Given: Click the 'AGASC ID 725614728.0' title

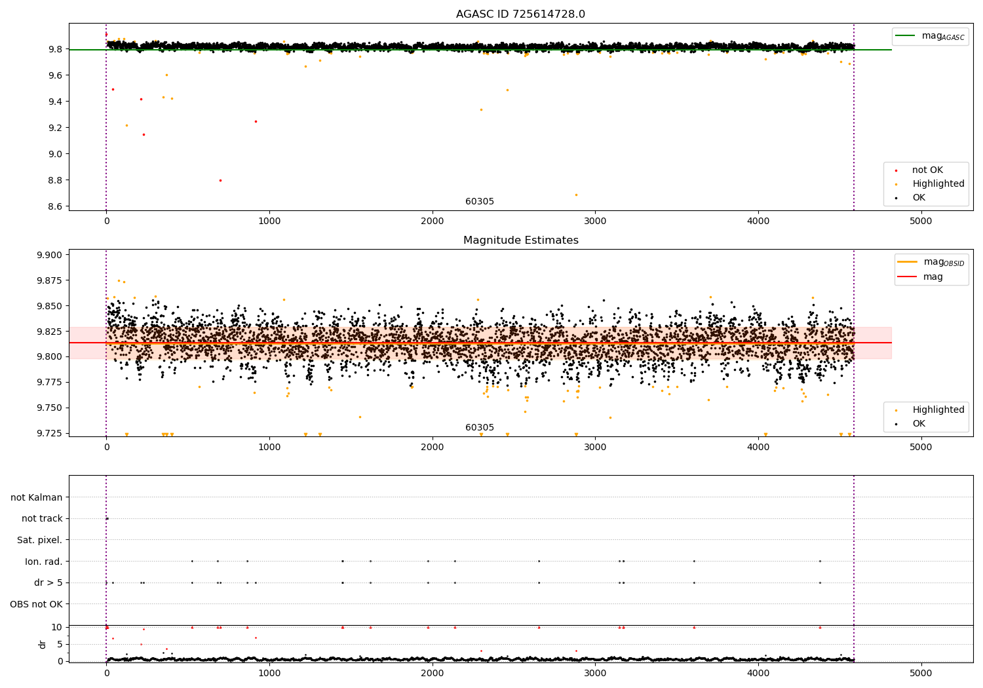Looking at the screenshot, I should [x=520, y=14].
